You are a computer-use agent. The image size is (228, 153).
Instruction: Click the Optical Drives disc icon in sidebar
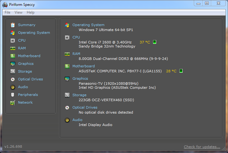click(13, 79)
